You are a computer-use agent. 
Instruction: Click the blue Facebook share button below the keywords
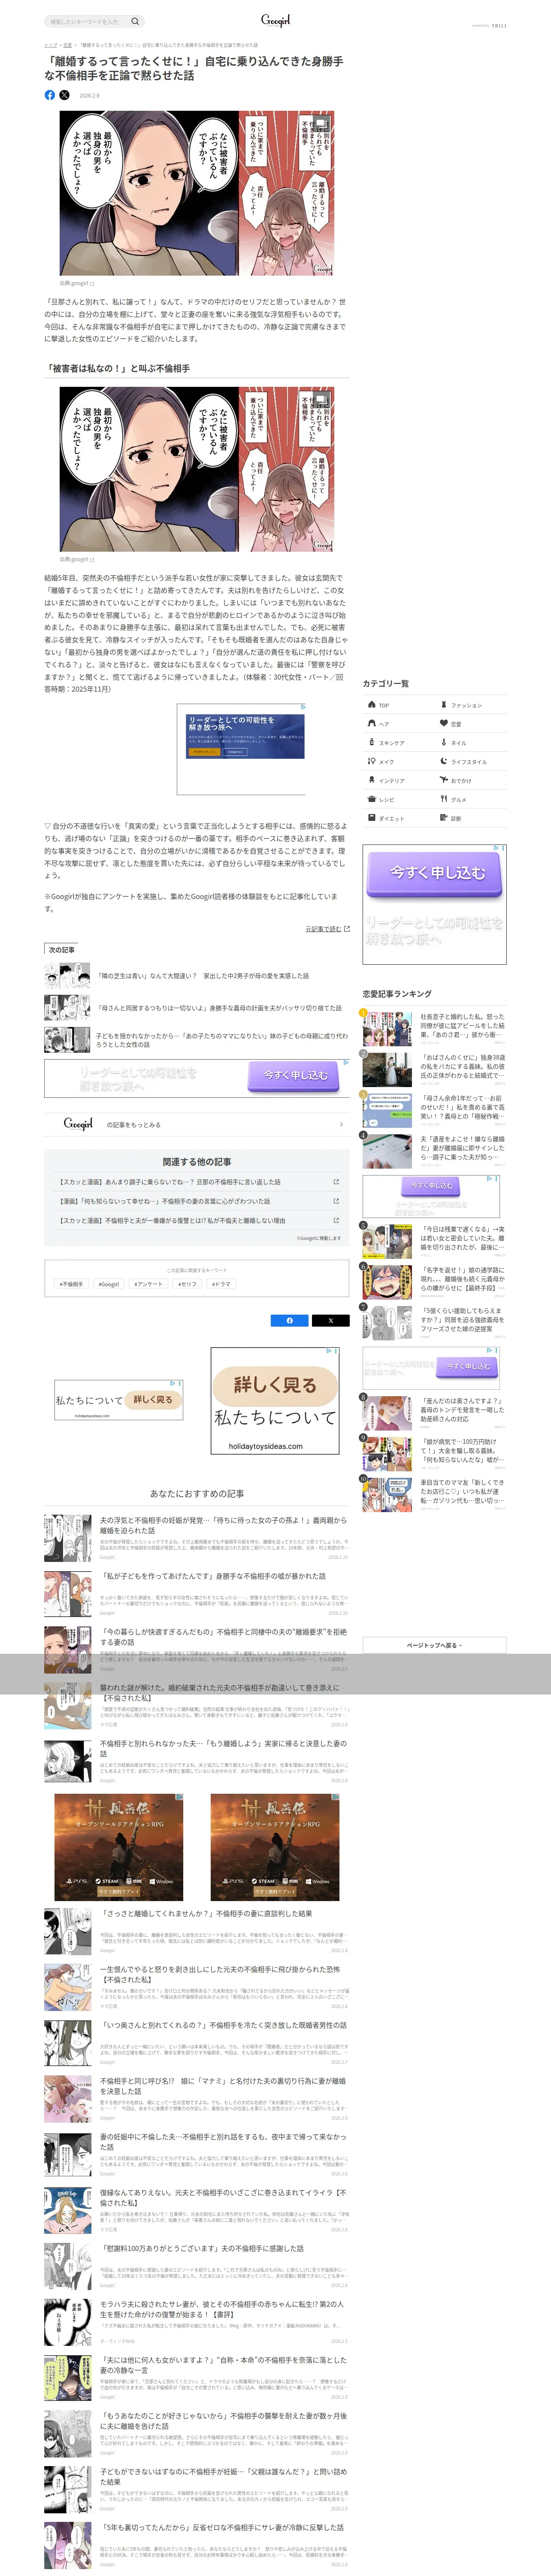pos(290,1320)
